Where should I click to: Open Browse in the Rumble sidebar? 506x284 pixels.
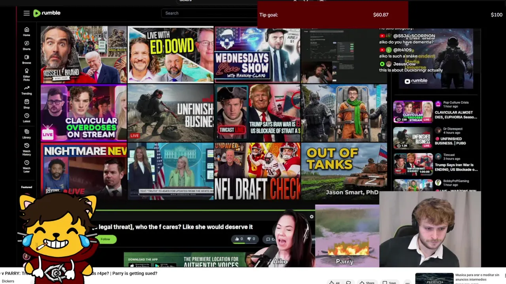[26, 59]
